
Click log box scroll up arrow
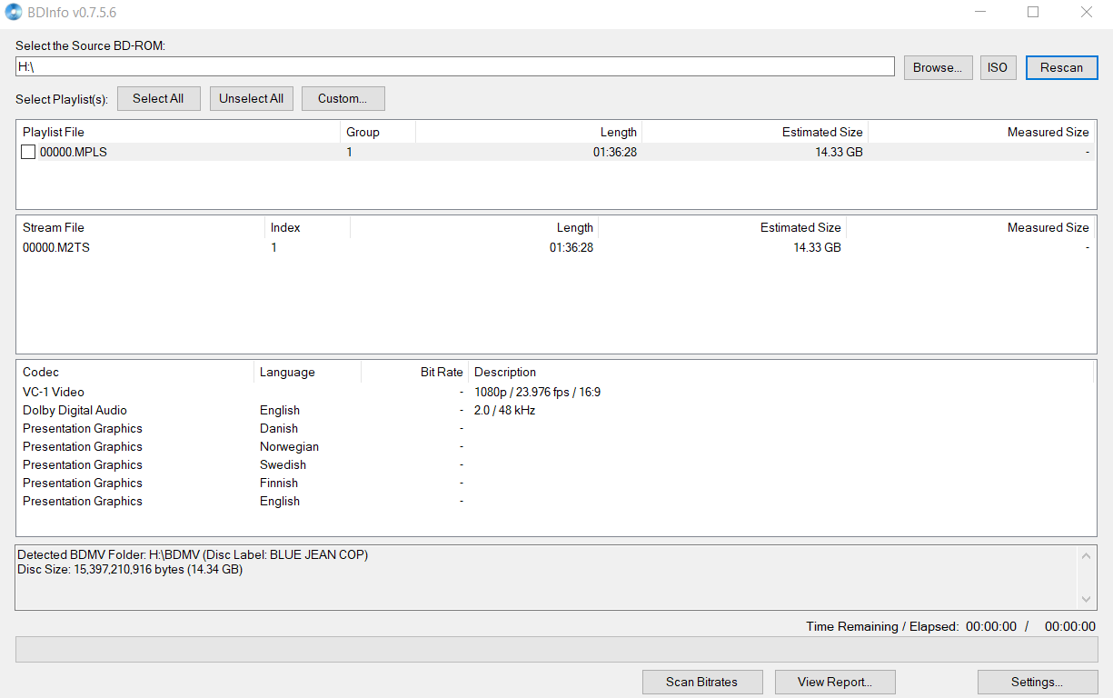click(x=1087, y=554)
